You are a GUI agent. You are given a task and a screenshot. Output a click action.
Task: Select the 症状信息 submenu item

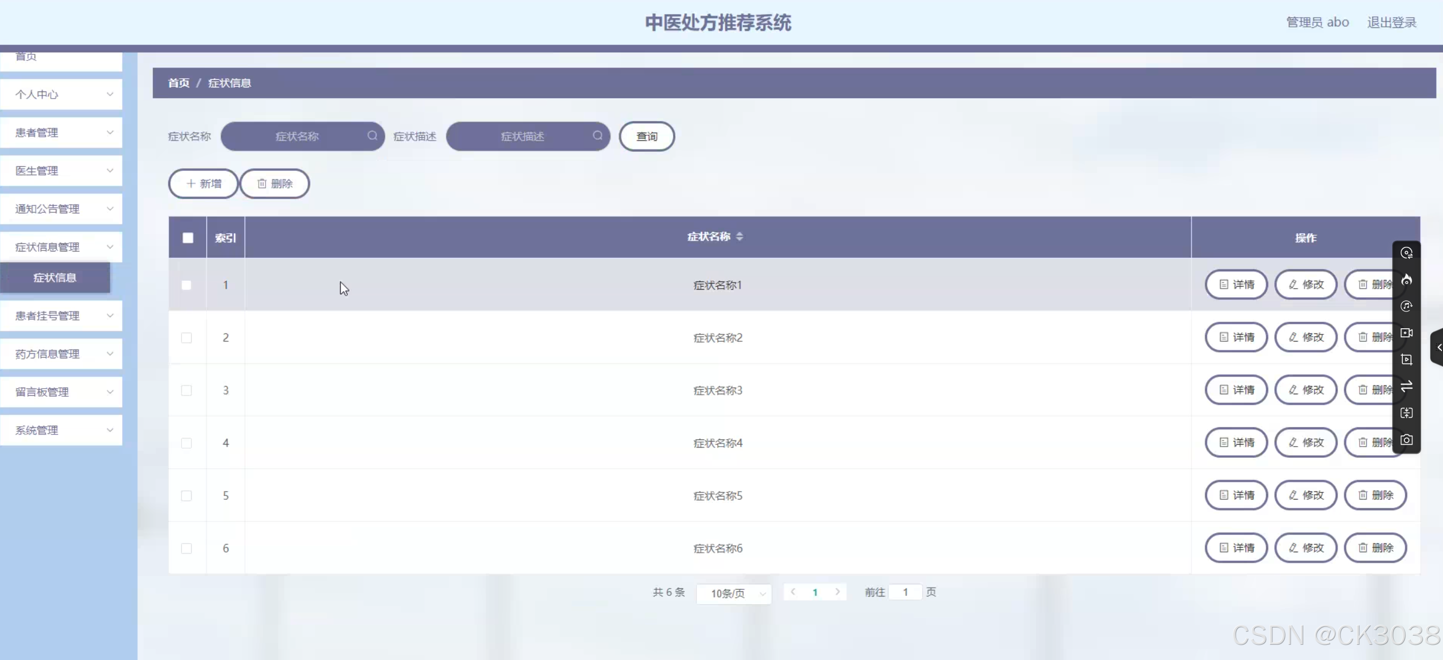[55, 277]
